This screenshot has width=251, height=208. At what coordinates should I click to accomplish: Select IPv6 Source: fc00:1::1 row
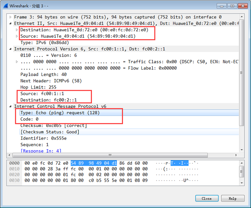point(42,93)
